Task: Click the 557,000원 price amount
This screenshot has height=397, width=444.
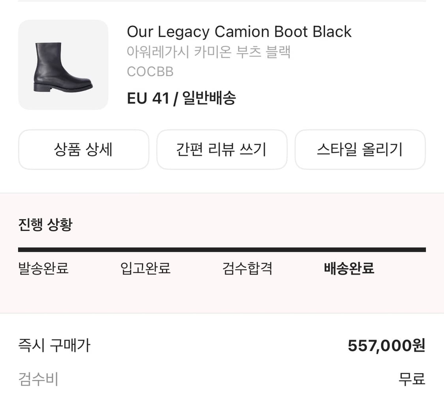Action: 386,346
